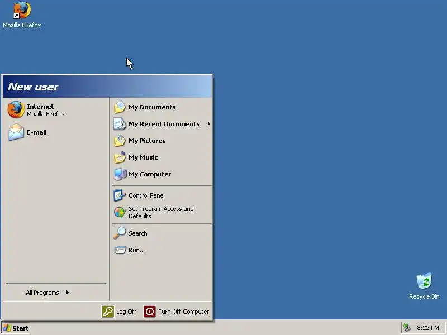Image resolution: width=447 pixels, height=335 pixels.
Task: Click the Log Off key icon
Action: tap(108, 312)
